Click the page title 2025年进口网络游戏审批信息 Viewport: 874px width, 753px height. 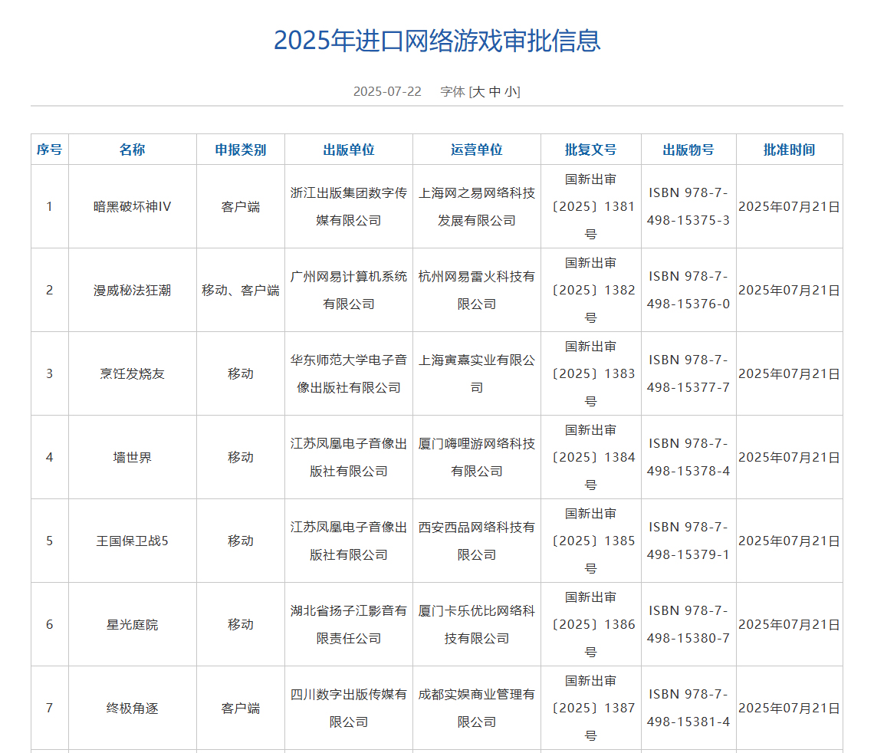437,41
